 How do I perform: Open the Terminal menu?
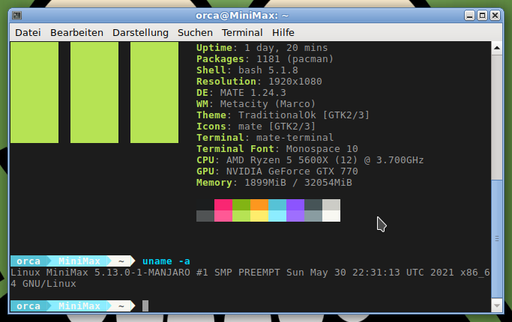click(242, 33)
